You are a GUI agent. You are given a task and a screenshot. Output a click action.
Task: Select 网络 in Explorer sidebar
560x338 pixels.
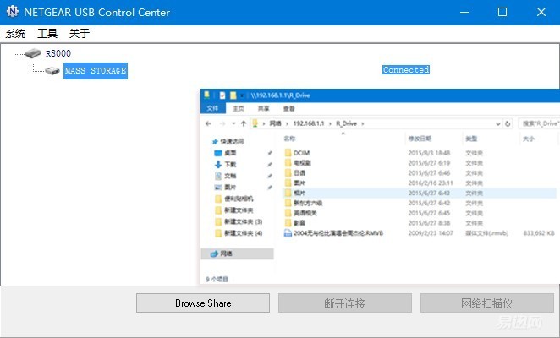click(237, 253)
